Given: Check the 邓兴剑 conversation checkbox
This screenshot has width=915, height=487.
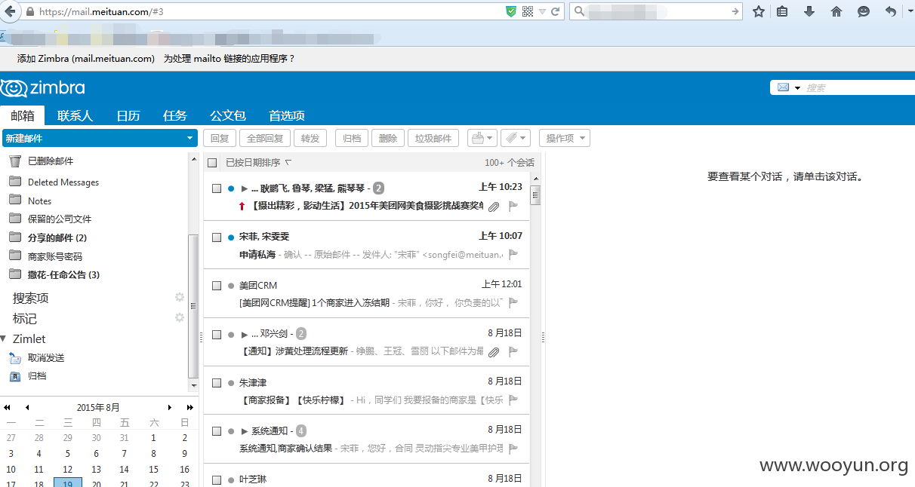Looking at the screenshot, I should (x=217, y=334).
